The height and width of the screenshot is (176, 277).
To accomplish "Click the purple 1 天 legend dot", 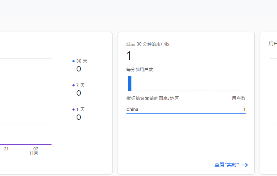I will pos(74,110).
